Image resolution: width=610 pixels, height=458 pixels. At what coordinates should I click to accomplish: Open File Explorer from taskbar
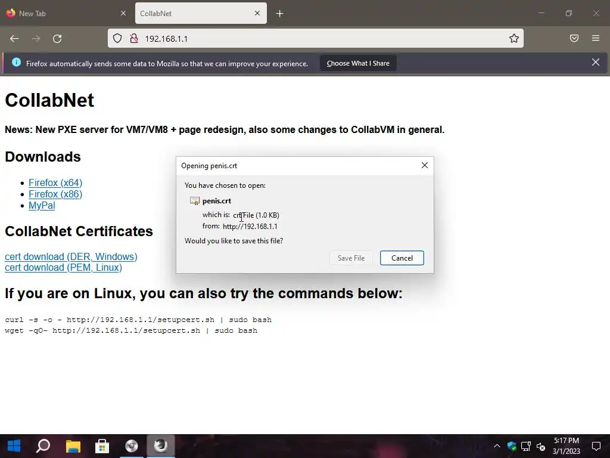[x=73, y=445]
